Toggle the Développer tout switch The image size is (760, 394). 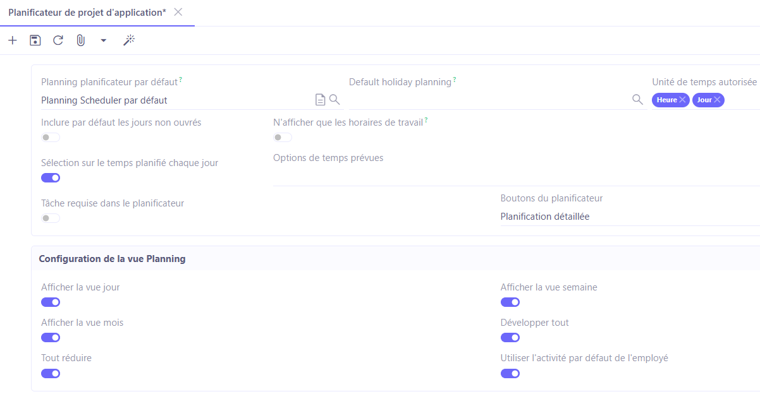click(x=510, y=338)
